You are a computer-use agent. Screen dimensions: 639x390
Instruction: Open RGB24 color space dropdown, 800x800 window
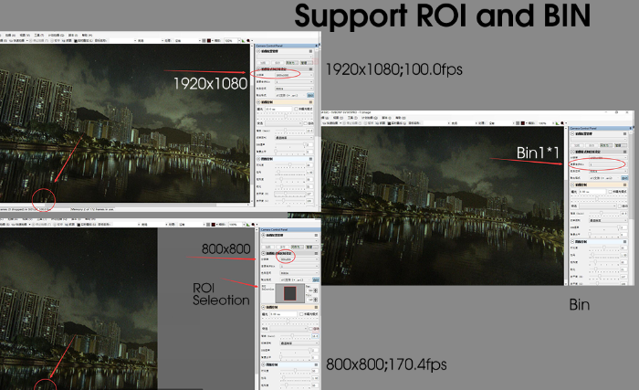299,273
